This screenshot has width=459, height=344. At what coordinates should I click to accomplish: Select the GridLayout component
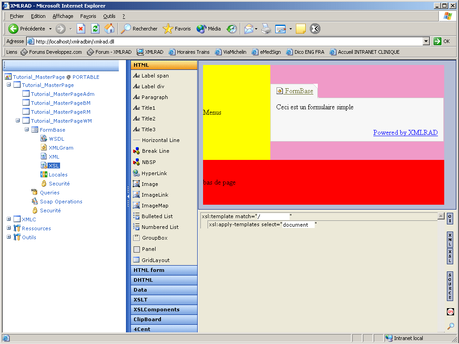pos(156,260)
